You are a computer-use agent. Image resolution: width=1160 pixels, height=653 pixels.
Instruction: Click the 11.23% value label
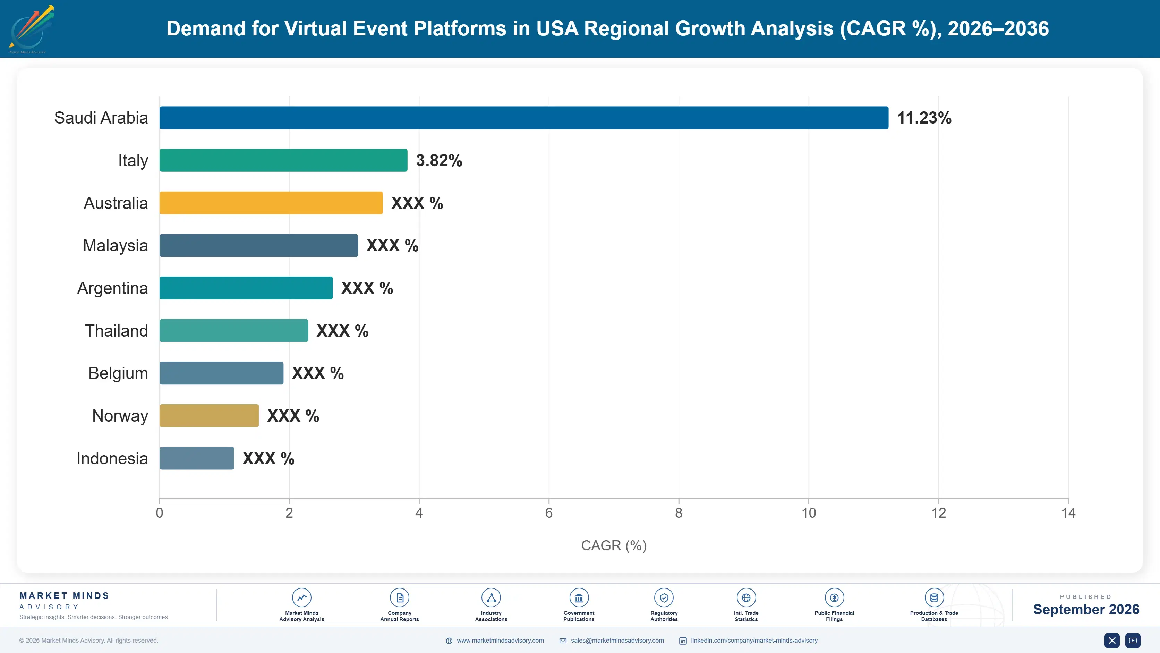point(924,118)
